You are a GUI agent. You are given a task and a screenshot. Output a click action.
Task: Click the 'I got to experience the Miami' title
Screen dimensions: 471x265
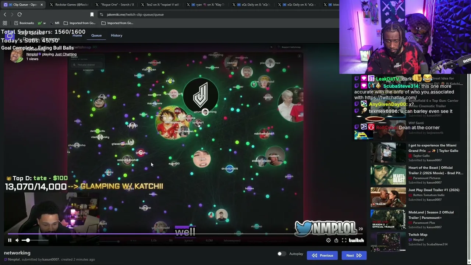433,148
